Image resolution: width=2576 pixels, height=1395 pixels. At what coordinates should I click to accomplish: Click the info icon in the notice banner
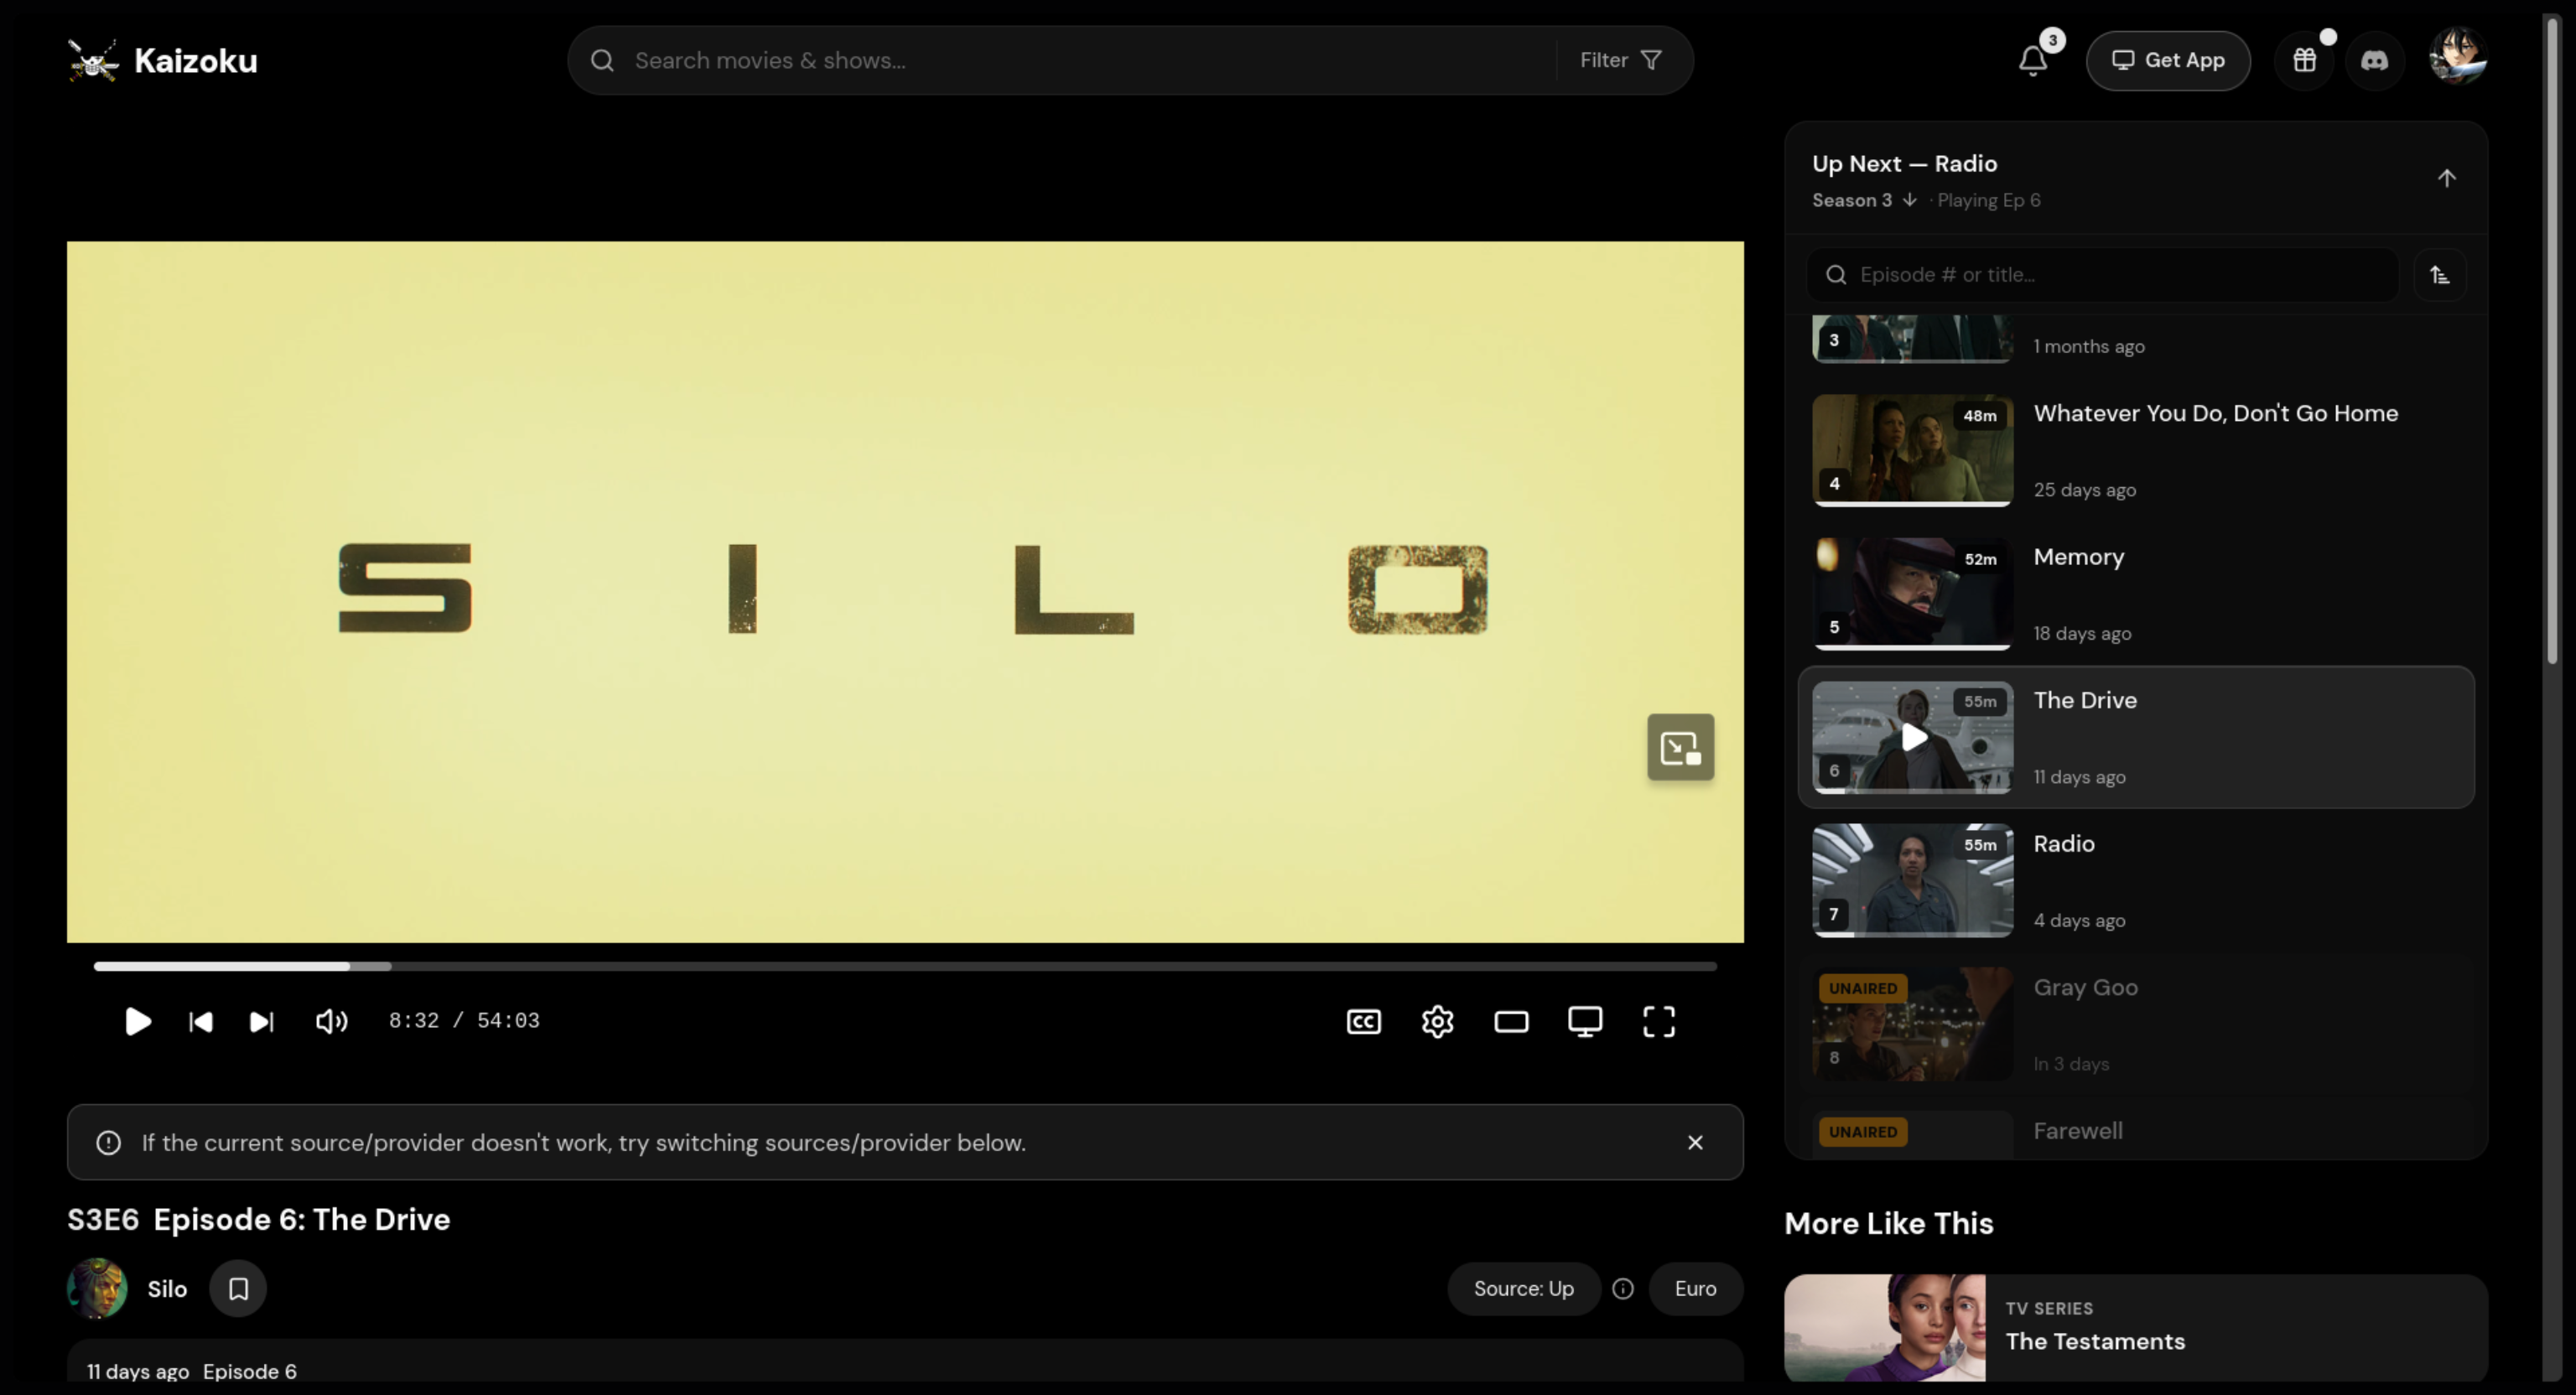point(108,1142)
